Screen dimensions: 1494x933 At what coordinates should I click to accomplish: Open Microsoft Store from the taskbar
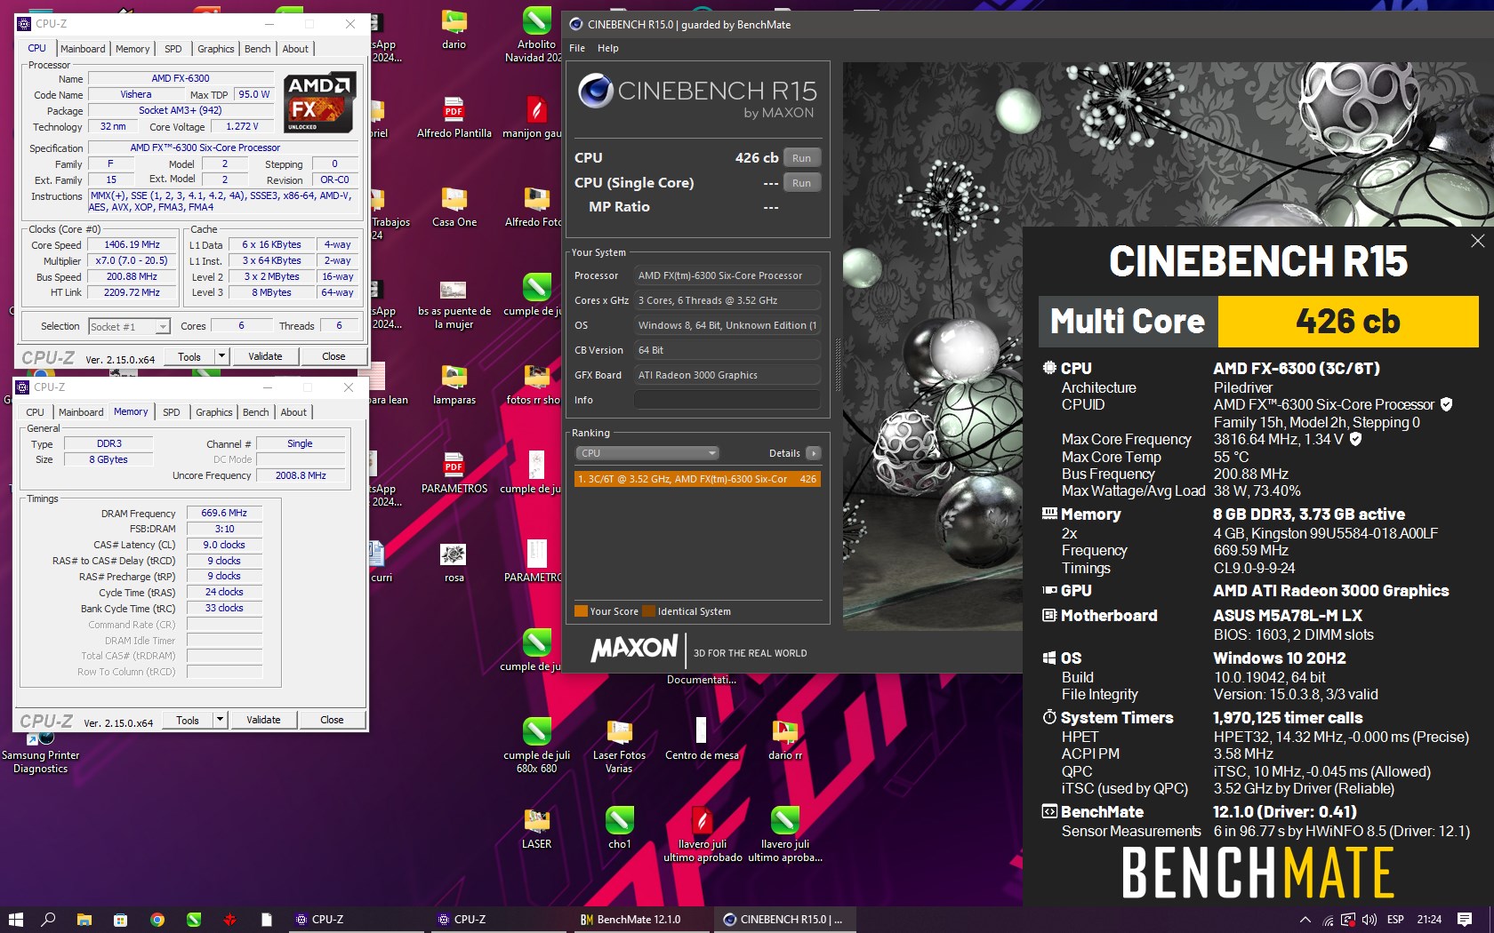click(121, 919)
